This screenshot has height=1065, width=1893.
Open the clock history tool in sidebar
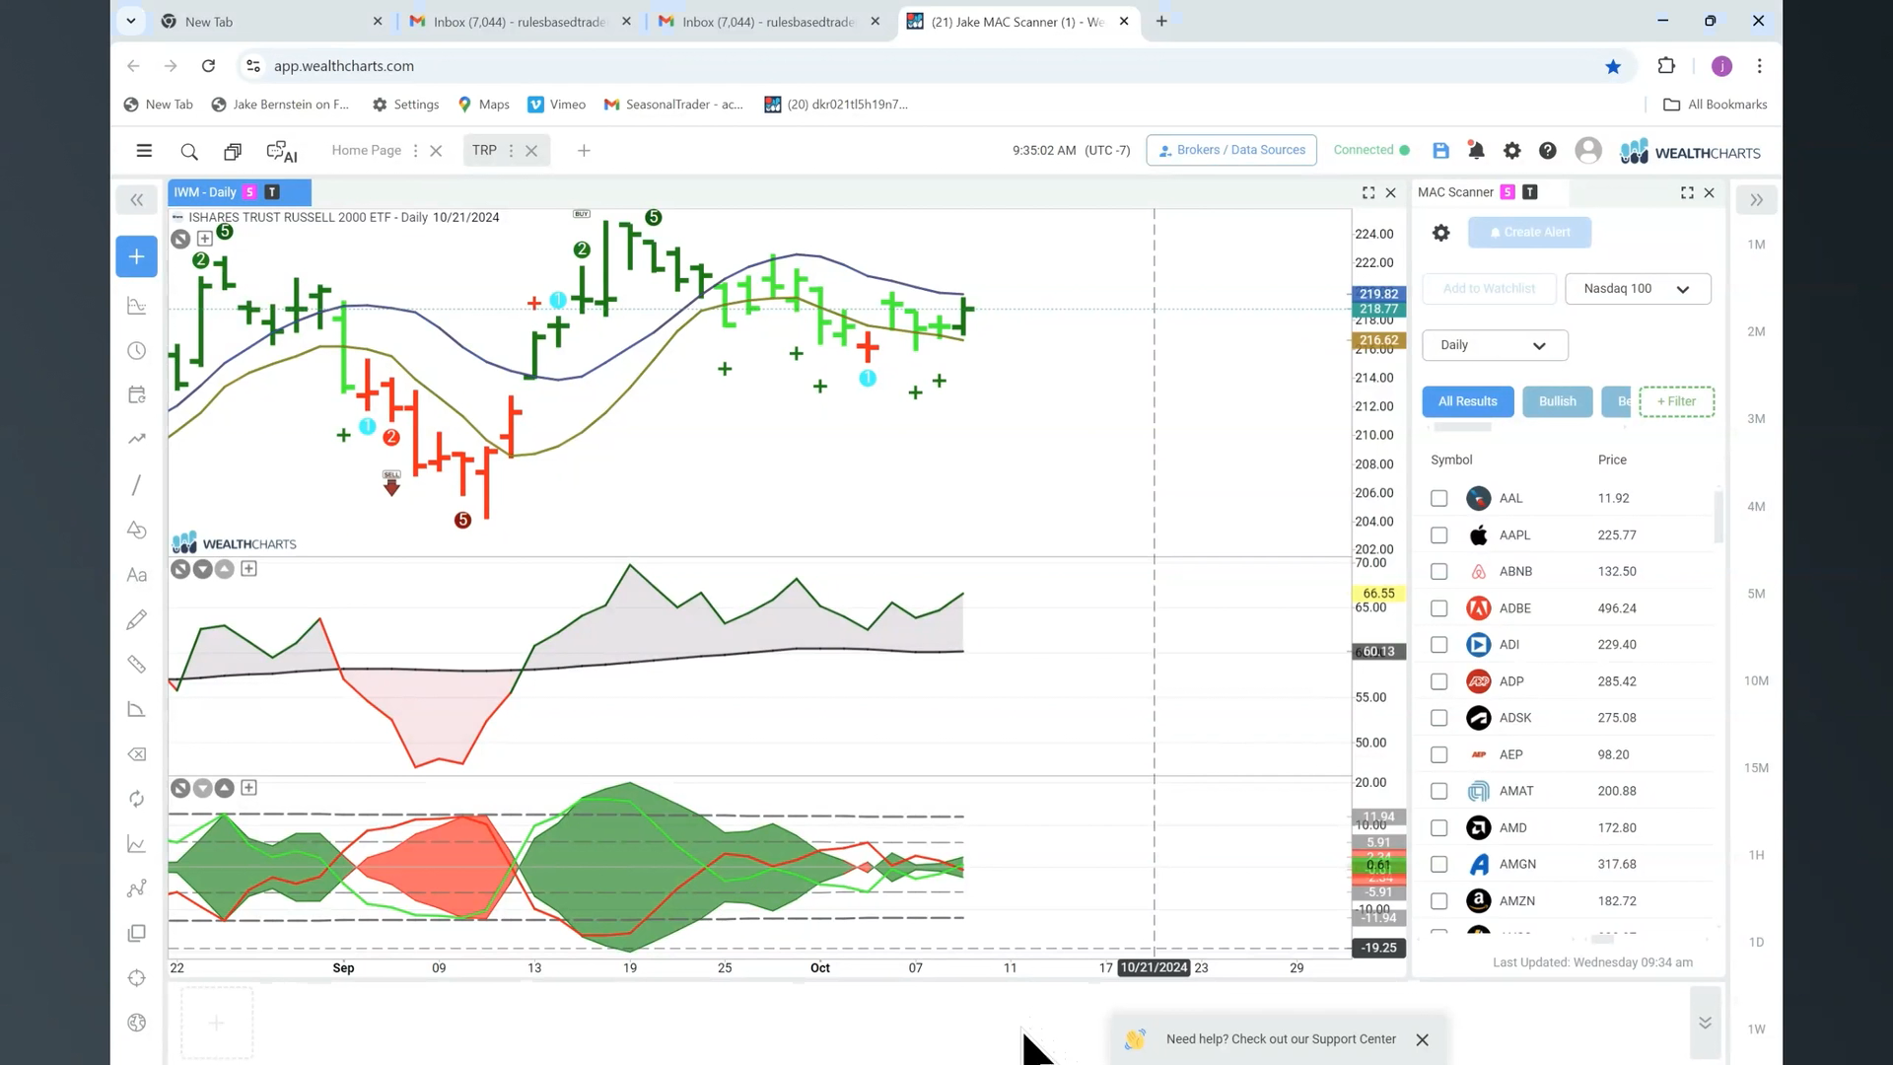[x=137, y=351]
